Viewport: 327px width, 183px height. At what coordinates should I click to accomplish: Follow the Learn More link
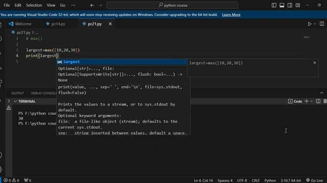pos(231,15)
